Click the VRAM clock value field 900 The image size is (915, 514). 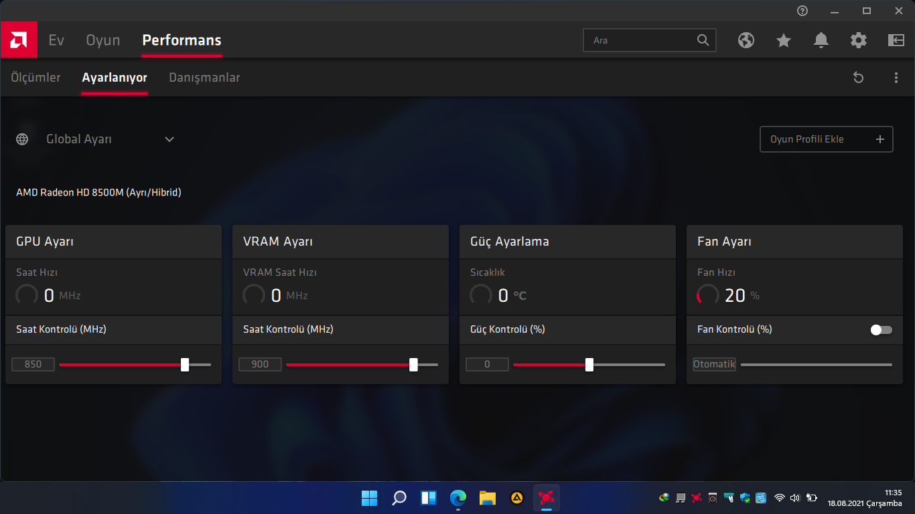click(260, 365)
